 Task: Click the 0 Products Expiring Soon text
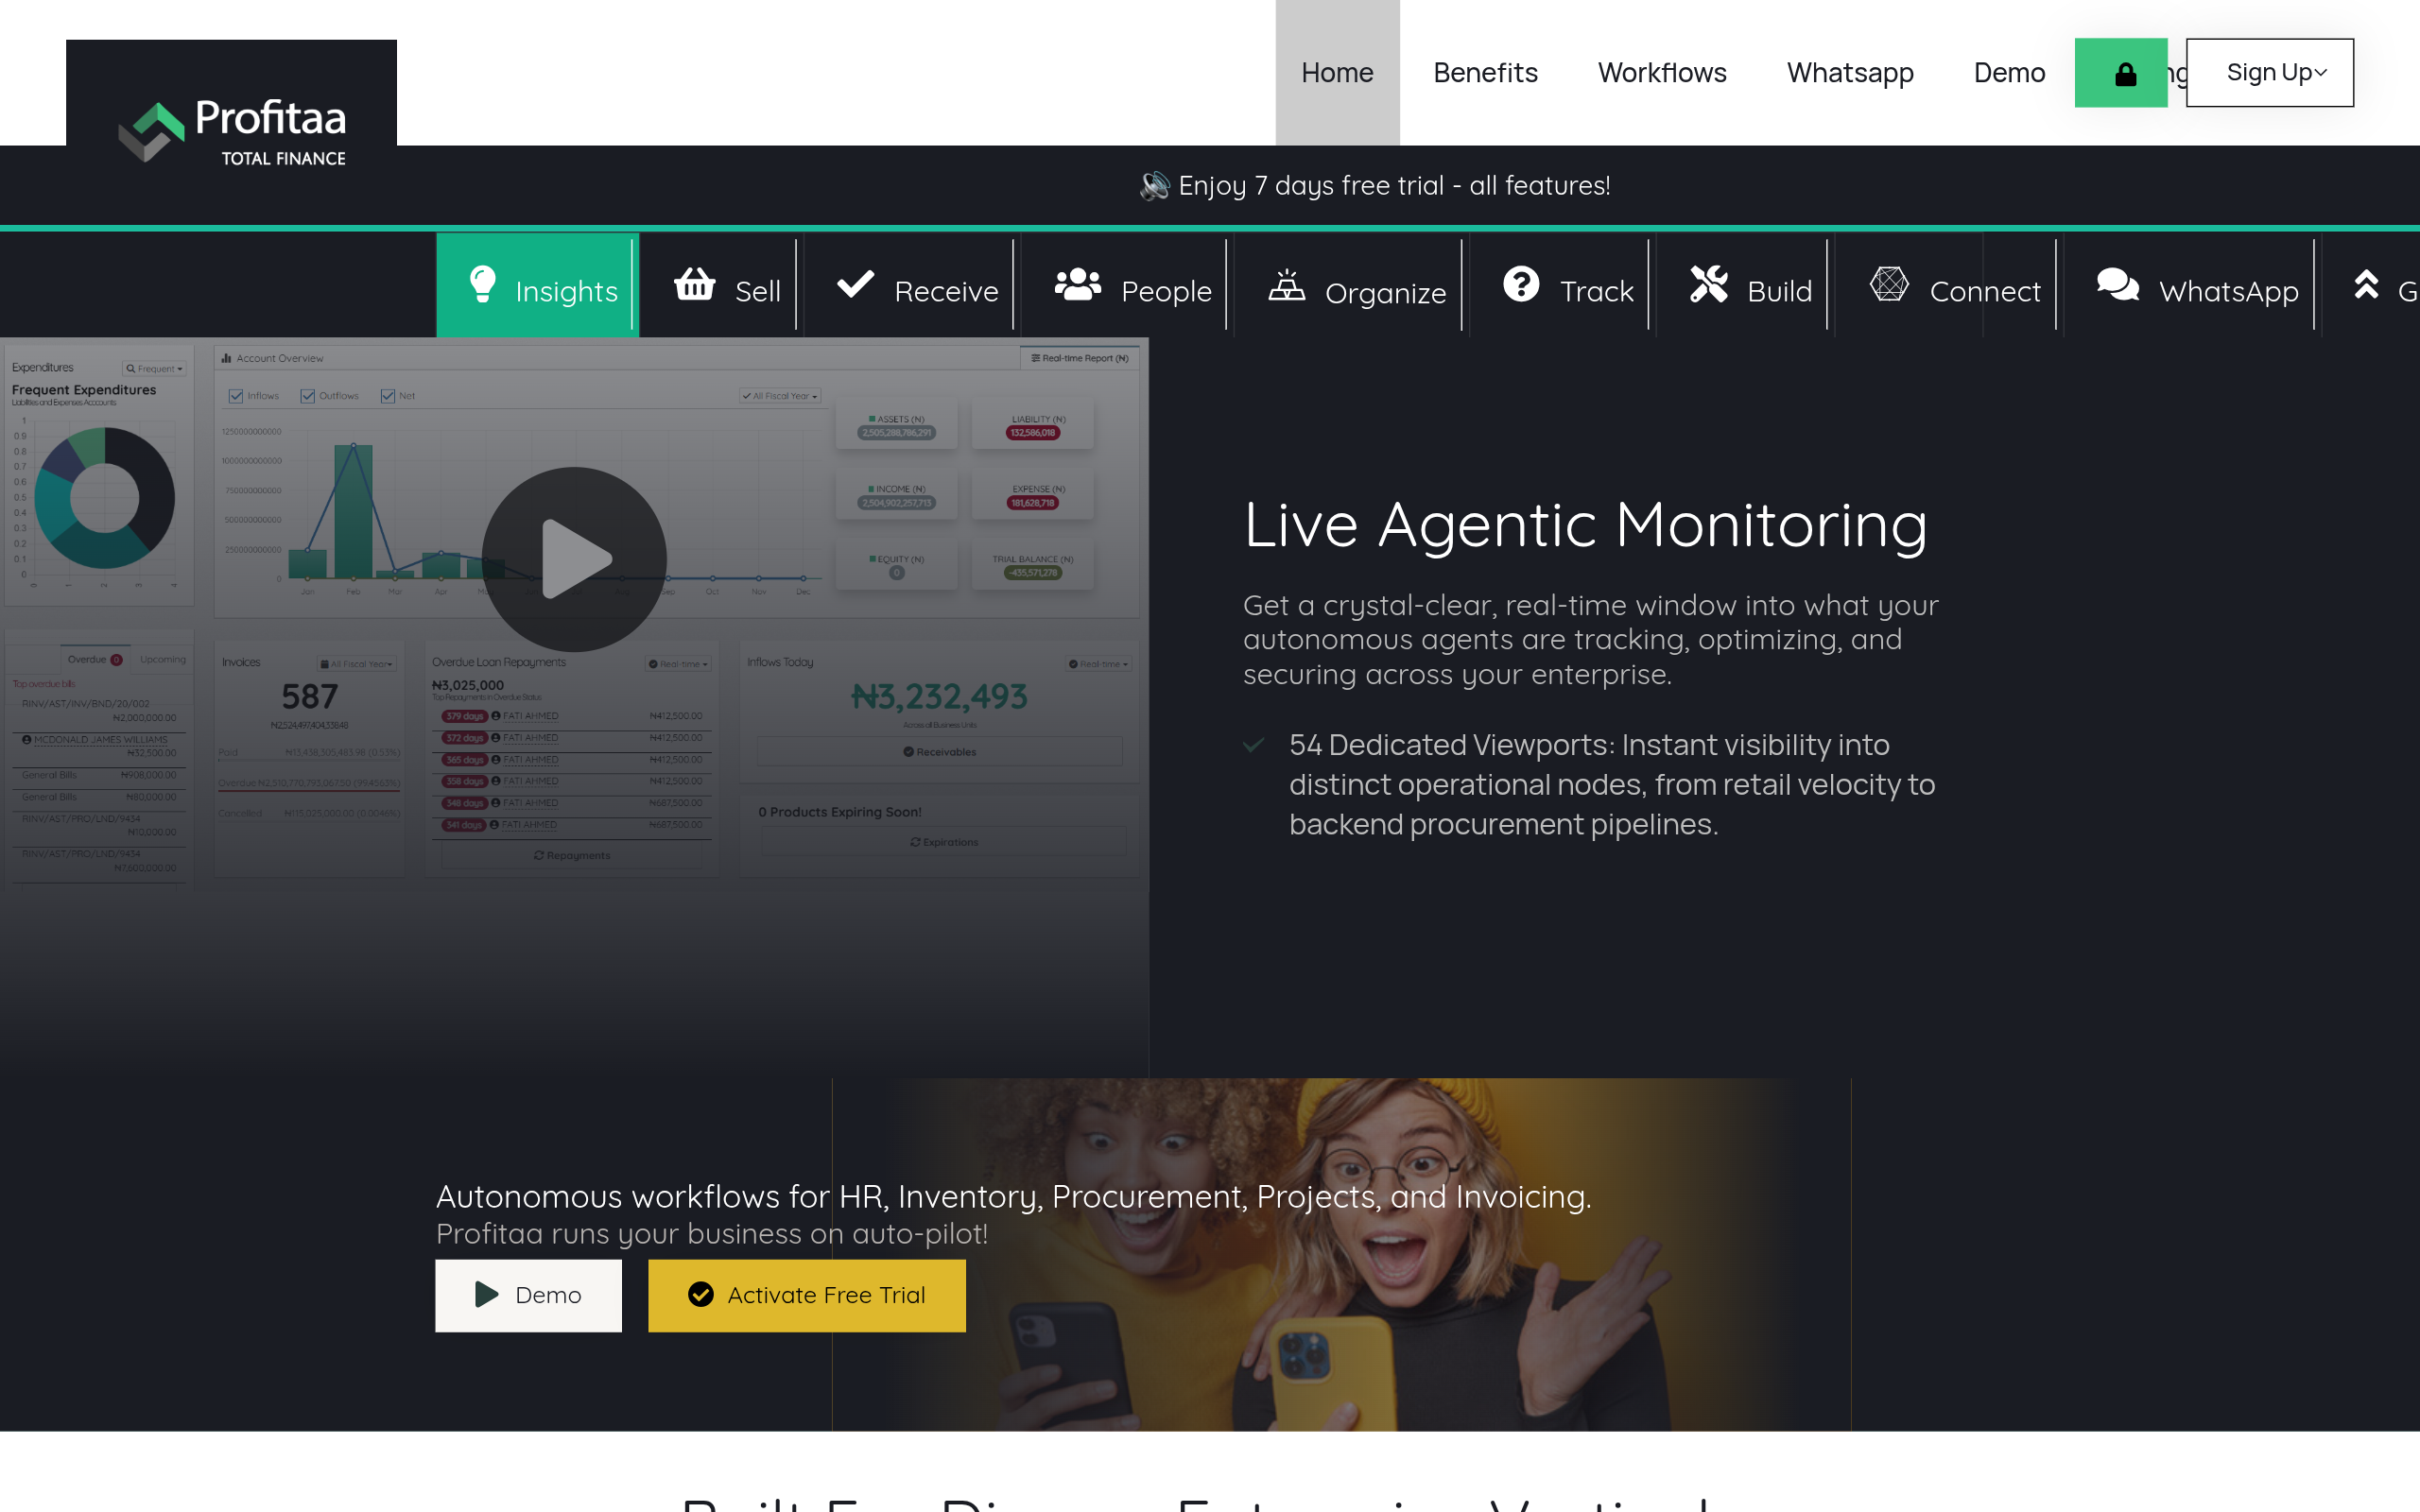pyautogui.click(x=840, y=812)
